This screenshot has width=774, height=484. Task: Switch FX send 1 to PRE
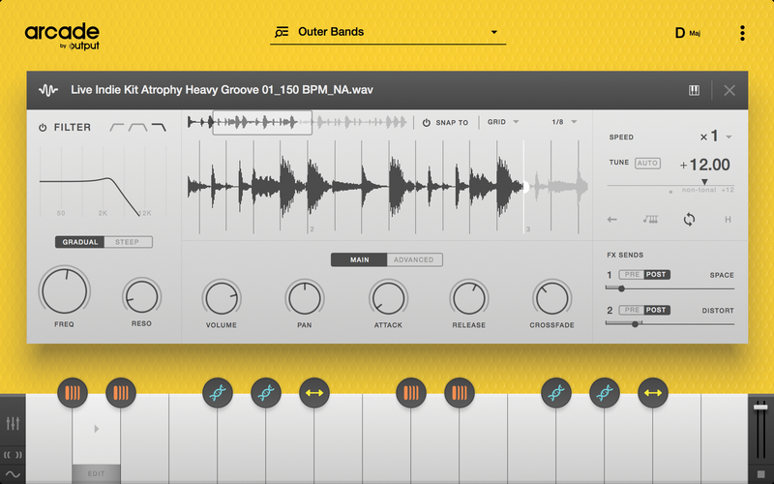(631, 275)
